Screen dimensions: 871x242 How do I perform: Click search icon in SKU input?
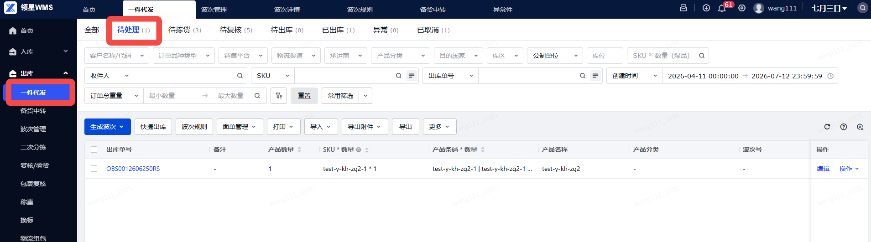click(399, 76)
